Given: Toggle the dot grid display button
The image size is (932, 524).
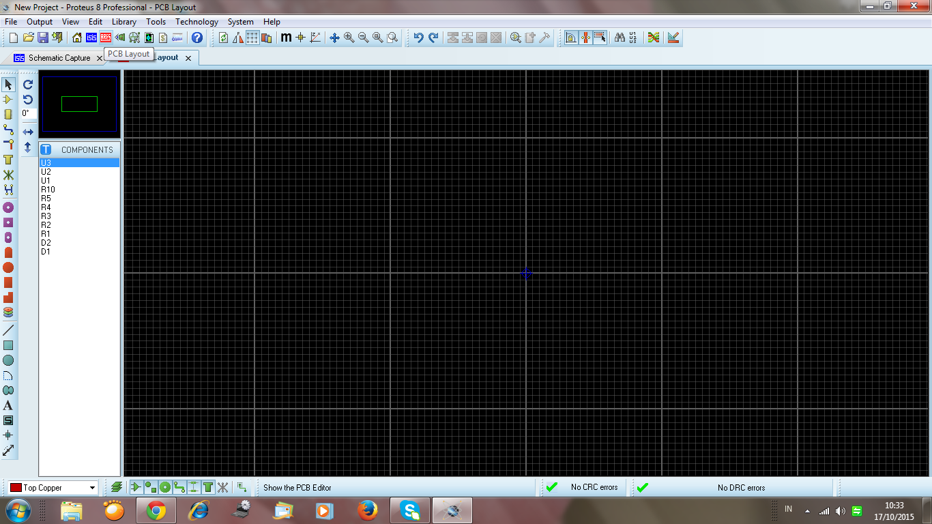Looking at the screenshot, I should coord(252,38).
